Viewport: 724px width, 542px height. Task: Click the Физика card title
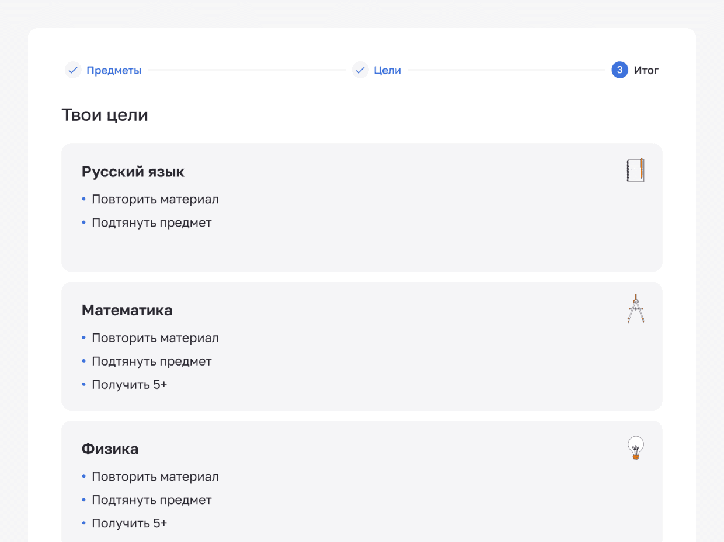point(110,449)
